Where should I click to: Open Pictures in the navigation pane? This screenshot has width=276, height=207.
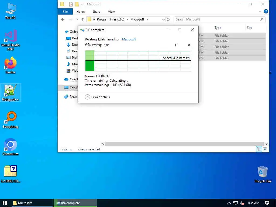click(x=72, y=58)
